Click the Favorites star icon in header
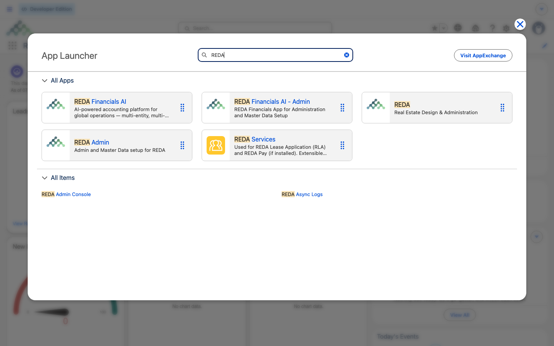Screen dimensions: 554x346 435,28
